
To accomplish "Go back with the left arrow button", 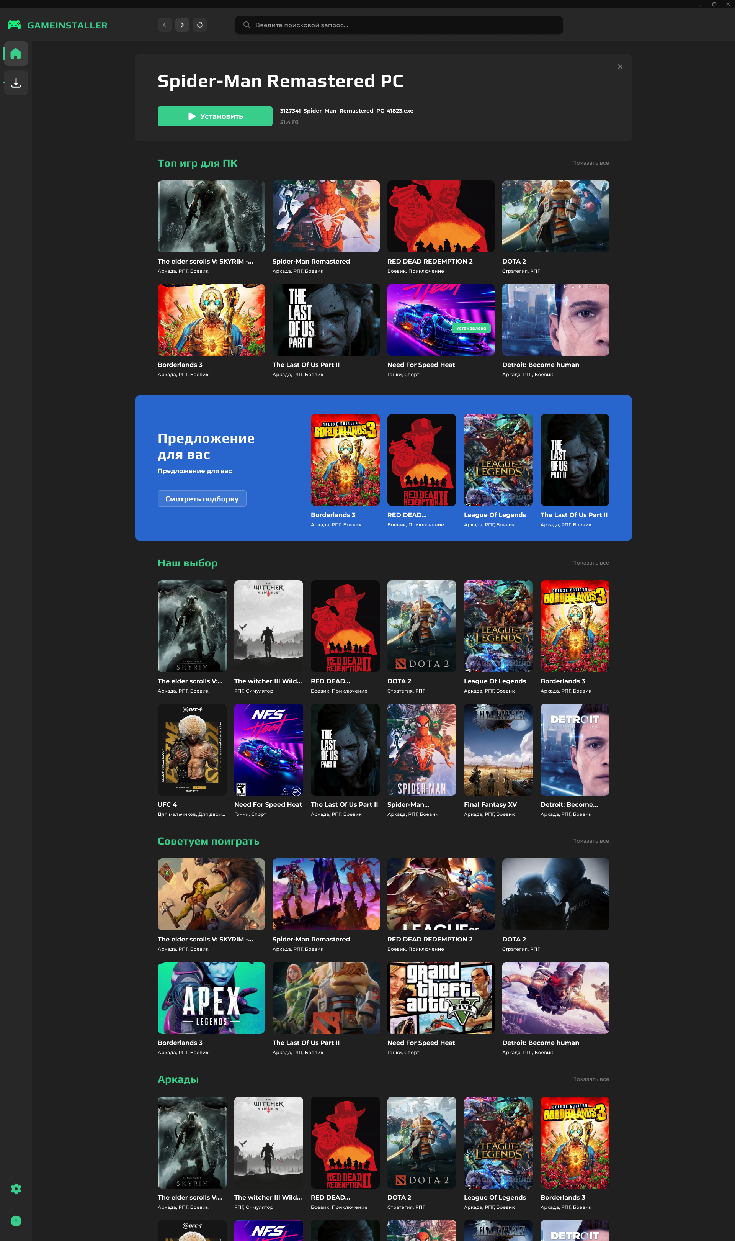I will [165, 25].
